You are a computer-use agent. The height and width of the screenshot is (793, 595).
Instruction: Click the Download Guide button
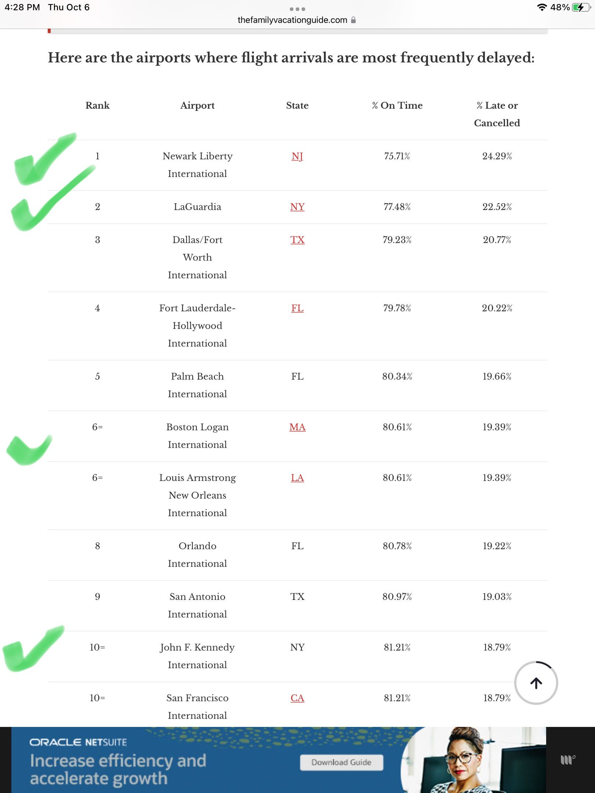342,762
